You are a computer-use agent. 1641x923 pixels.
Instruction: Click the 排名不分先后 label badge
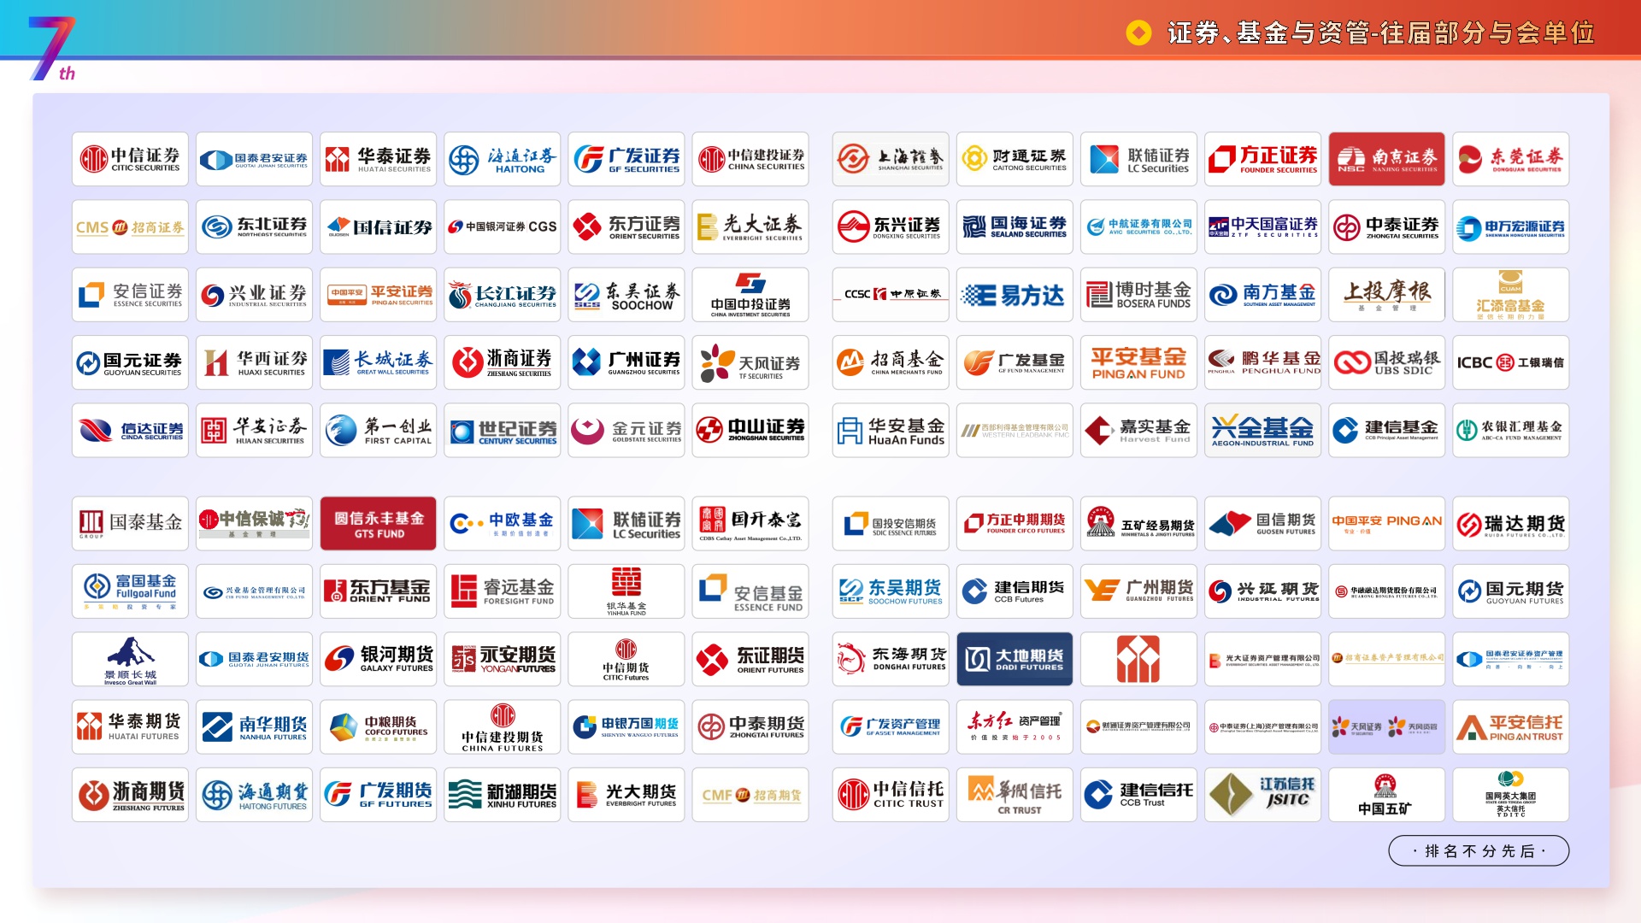1479,850
